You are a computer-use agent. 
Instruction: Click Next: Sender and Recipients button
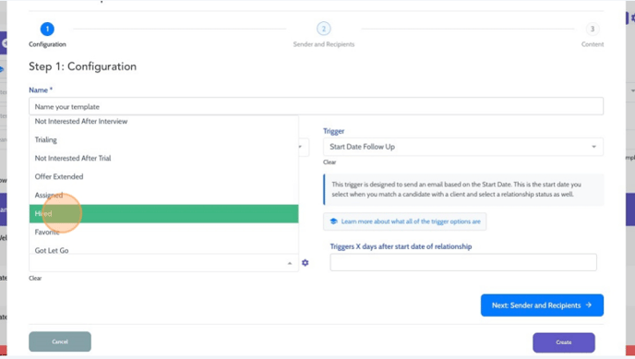(542, 305)
